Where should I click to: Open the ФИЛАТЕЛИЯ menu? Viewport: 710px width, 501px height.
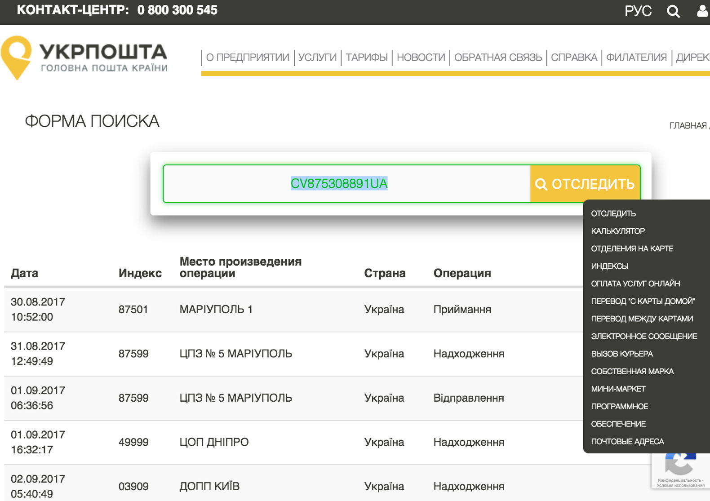[636, 58]
